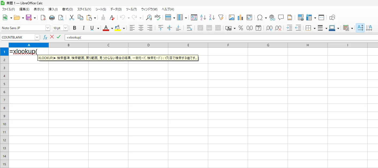Open the 書式(O) menu
This screenshot has width=378, height=168.
[67, 9]
